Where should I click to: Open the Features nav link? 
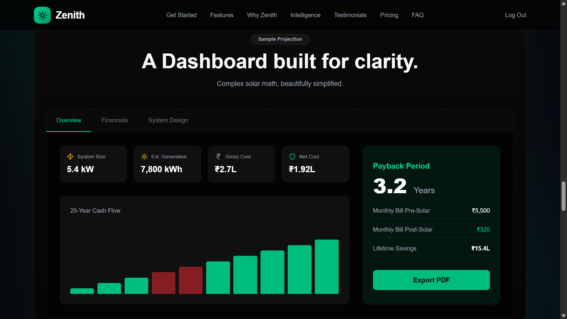point(221,15)
